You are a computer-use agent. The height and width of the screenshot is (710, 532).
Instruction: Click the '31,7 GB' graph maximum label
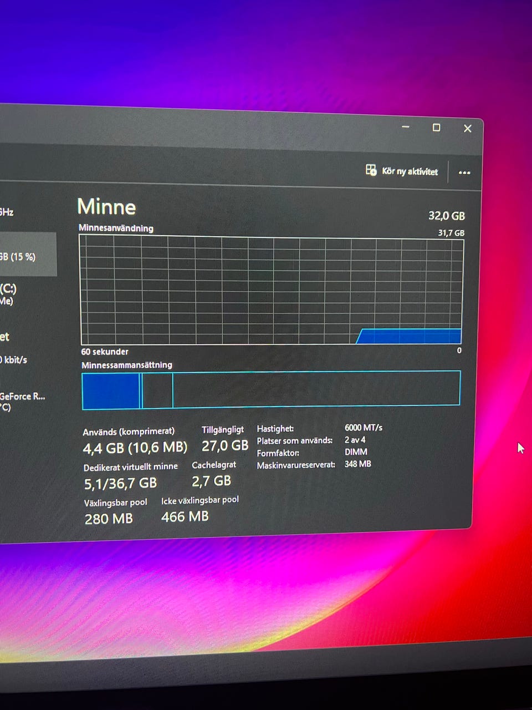(451, 233)
